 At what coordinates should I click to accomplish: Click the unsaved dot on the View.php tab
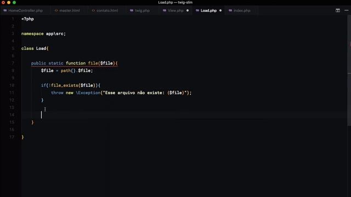pyautogui.click(x=188, y=10)
